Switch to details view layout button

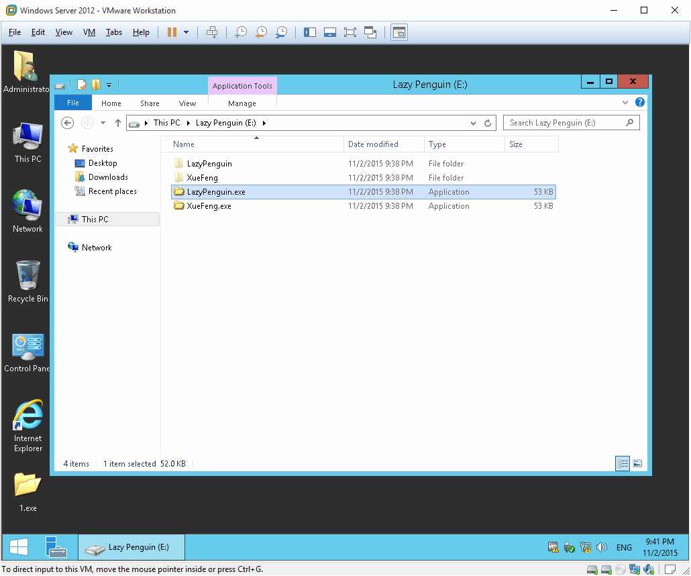click(623, 463)
